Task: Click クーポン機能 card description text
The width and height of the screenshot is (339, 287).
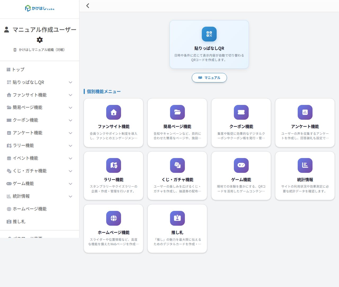Action: click(241, 136)
